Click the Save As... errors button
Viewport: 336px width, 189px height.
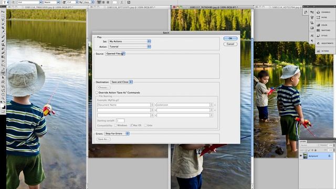click(x=103, y=139)
